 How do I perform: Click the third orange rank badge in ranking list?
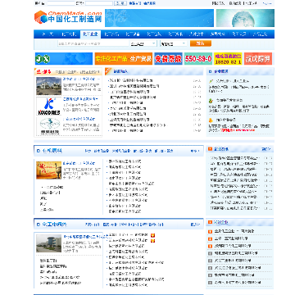(x=210, y=246)
